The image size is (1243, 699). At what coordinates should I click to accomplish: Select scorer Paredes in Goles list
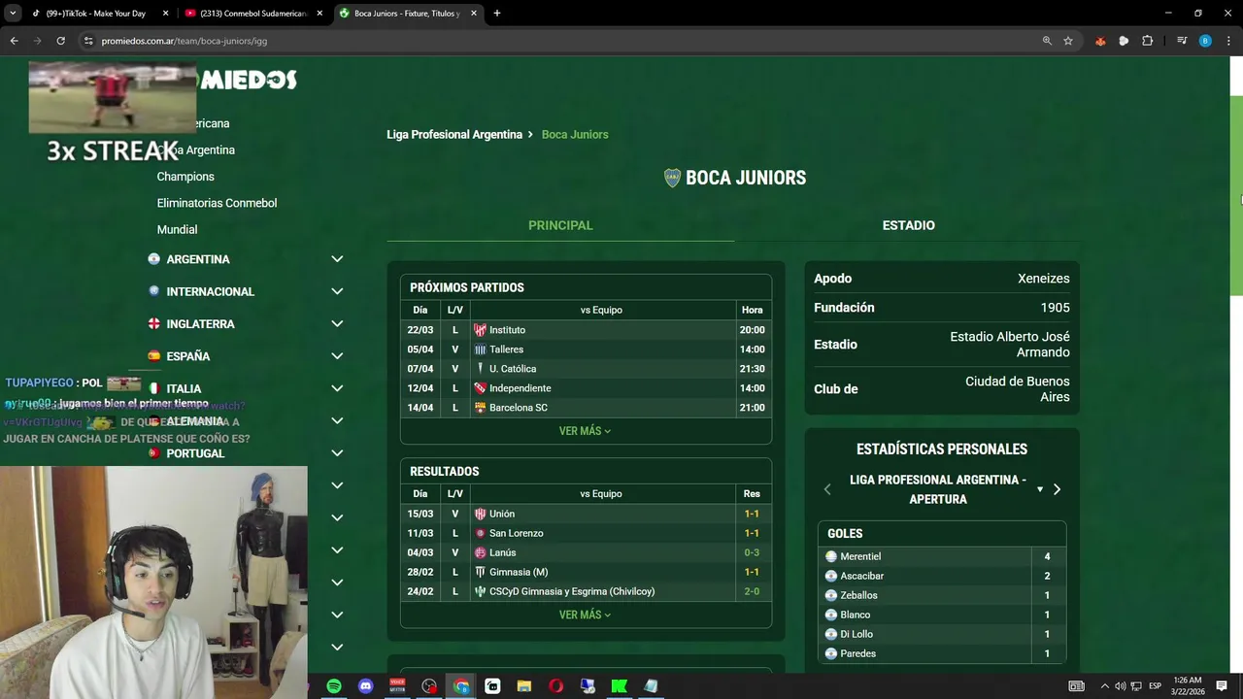[x=942, y=653]
